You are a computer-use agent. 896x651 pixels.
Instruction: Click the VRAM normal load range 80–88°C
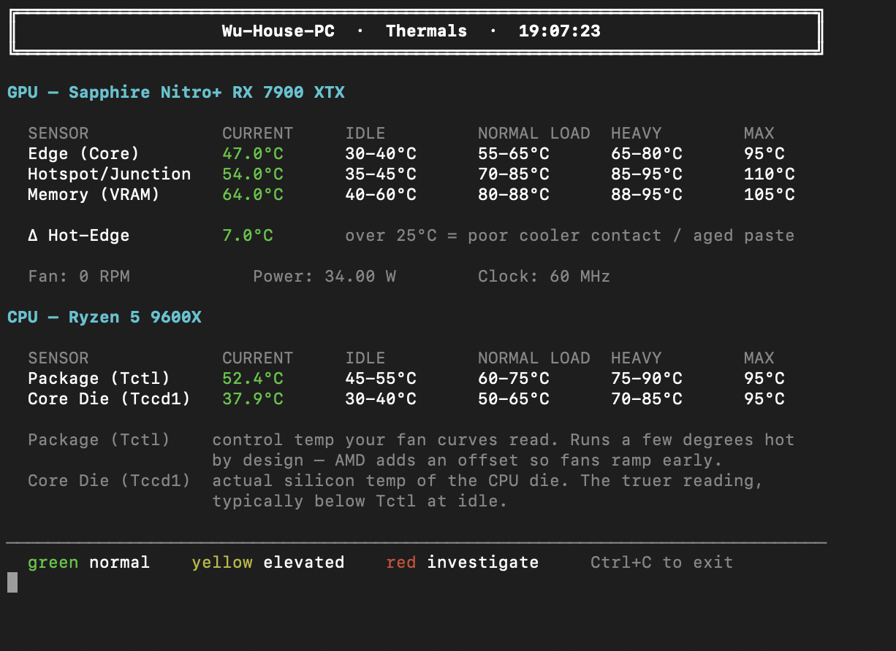pyautogui.click(x=514, y=194)
